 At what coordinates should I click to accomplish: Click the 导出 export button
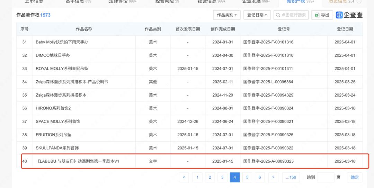click(x=322, y=15)
